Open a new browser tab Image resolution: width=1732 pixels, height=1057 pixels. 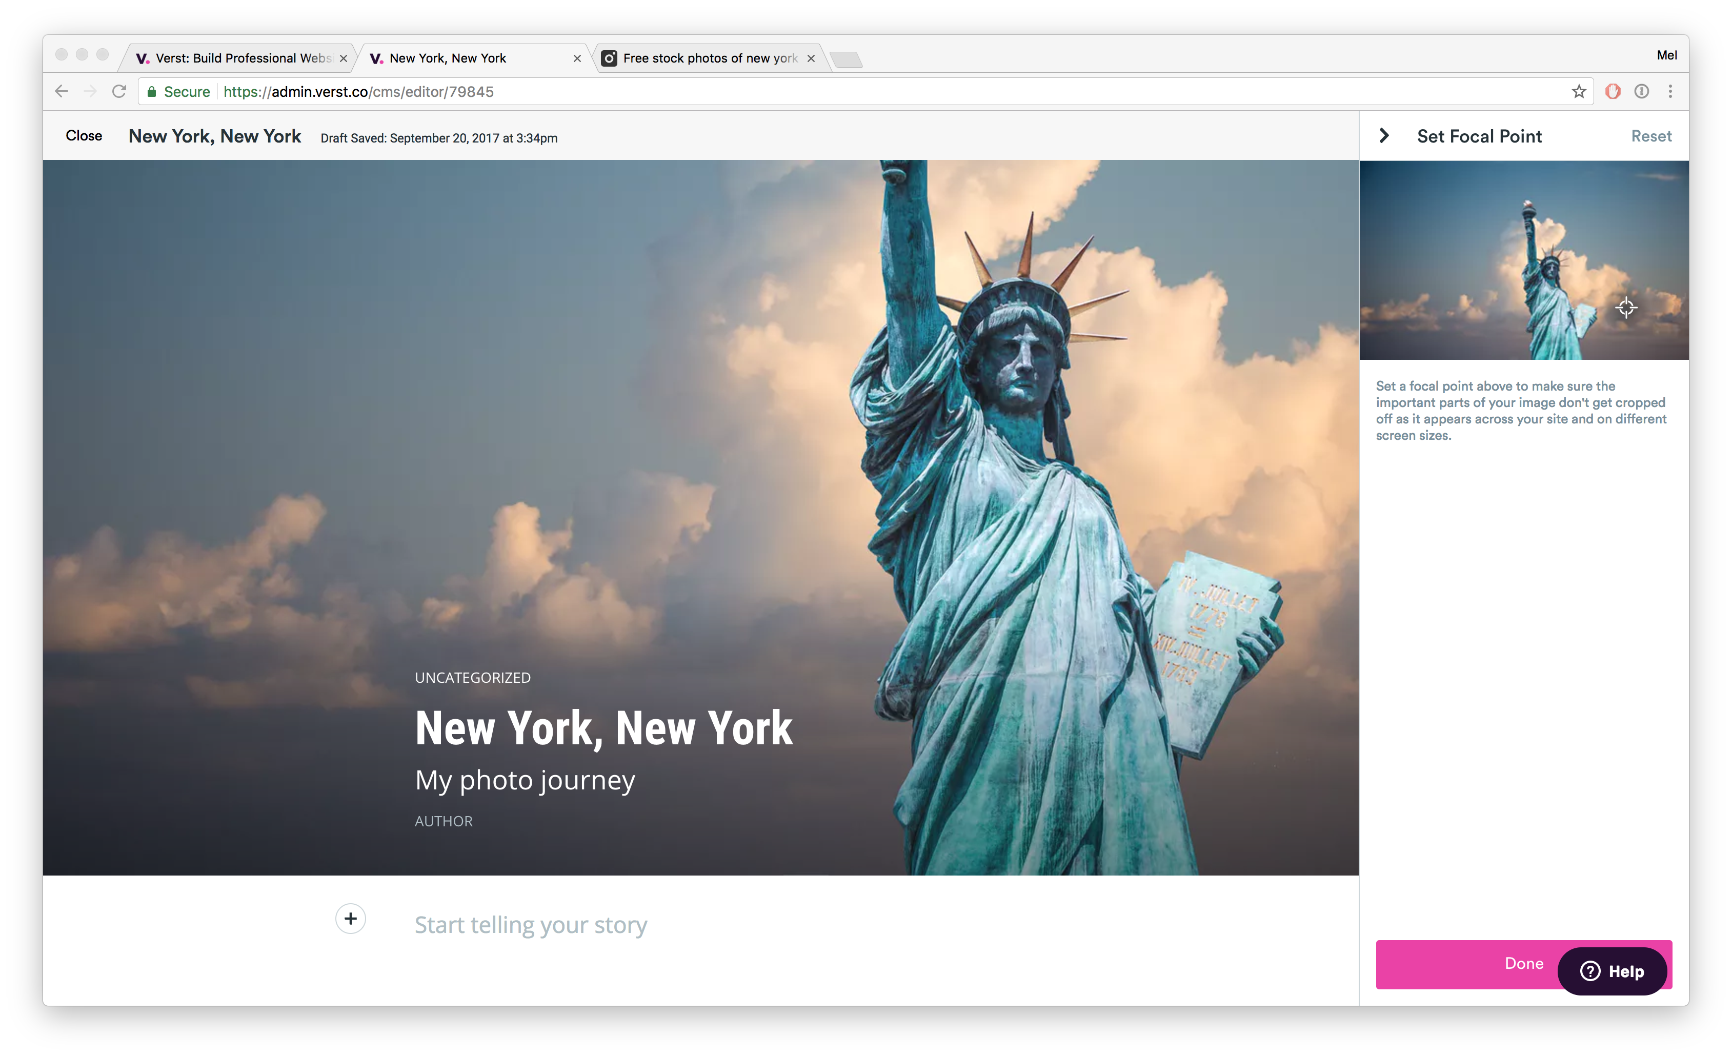pos(845,60)
